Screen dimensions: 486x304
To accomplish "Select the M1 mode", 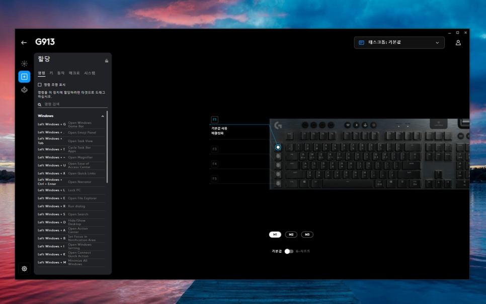I will (275, 235).
